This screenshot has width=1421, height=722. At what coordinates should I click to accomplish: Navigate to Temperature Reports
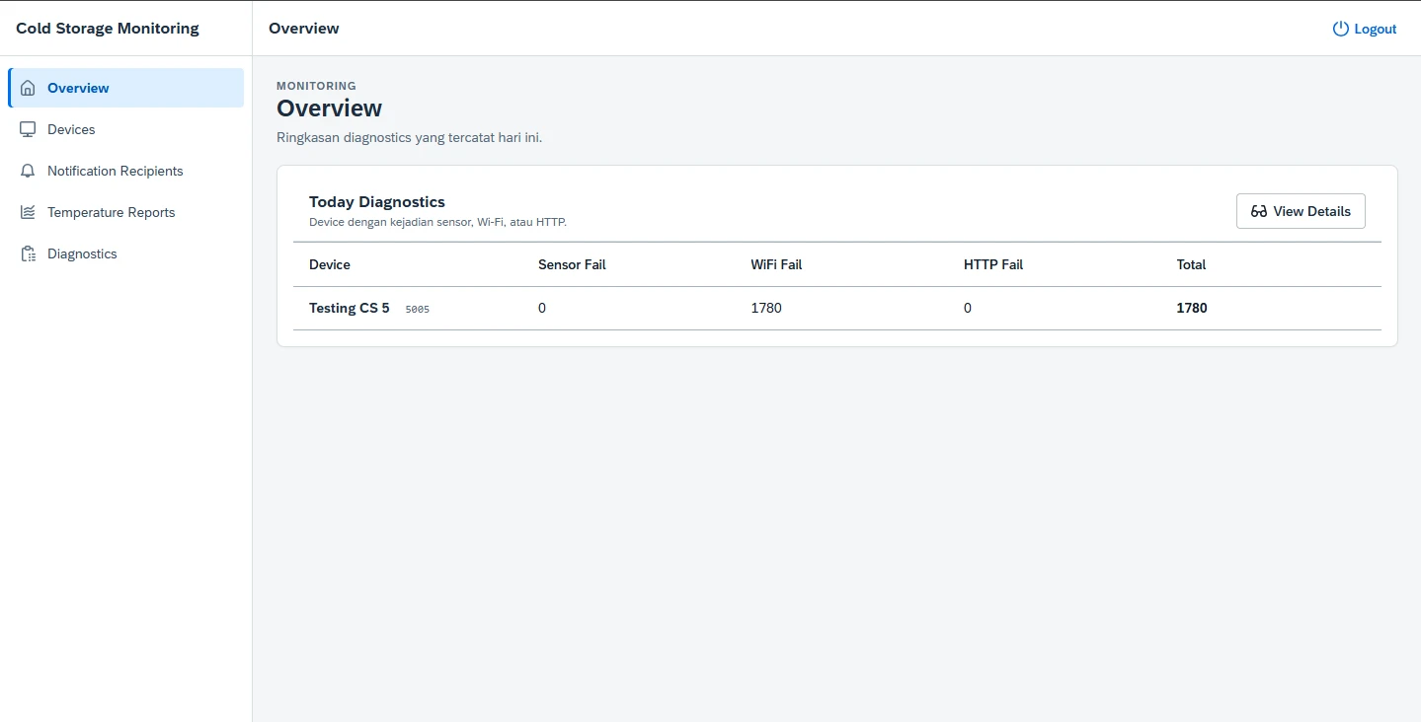click(x=126, y=212)
